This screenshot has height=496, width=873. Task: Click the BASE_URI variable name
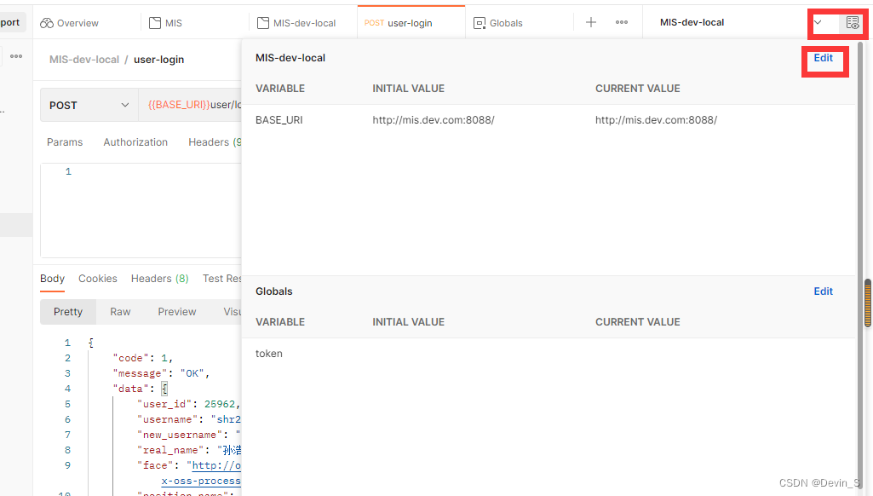pyautogui.click(x=279, y=120)
